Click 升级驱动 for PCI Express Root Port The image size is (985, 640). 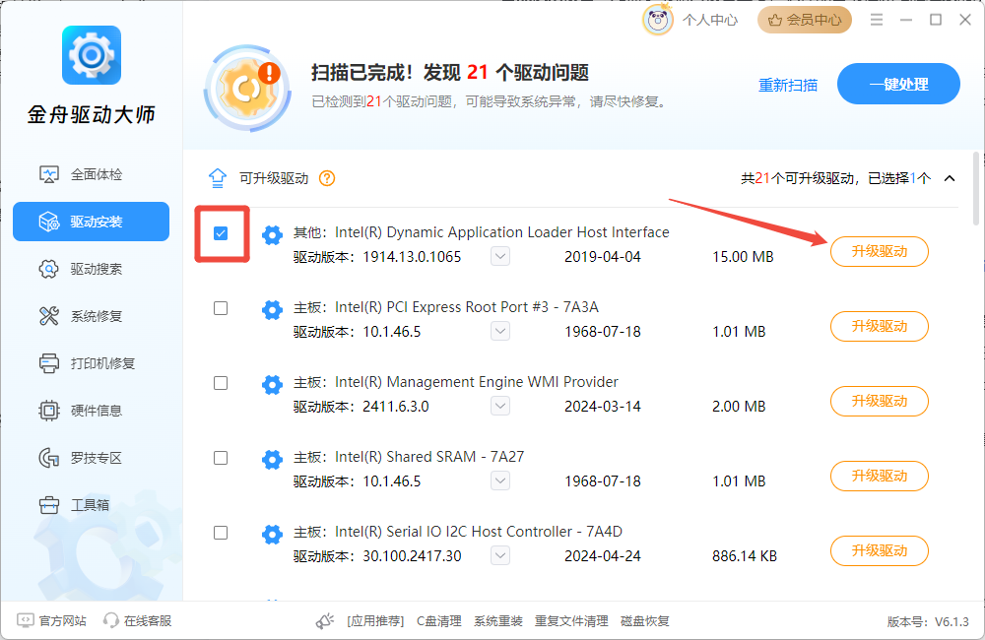click(880, 326)
